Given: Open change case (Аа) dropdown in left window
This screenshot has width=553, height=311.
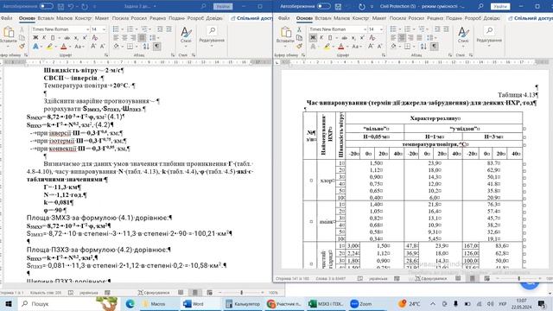Looking at the screenshot, I should (x=79, y=46).
